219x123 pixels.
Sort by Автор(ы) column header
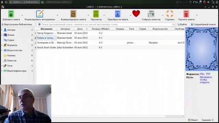(65, 29)
